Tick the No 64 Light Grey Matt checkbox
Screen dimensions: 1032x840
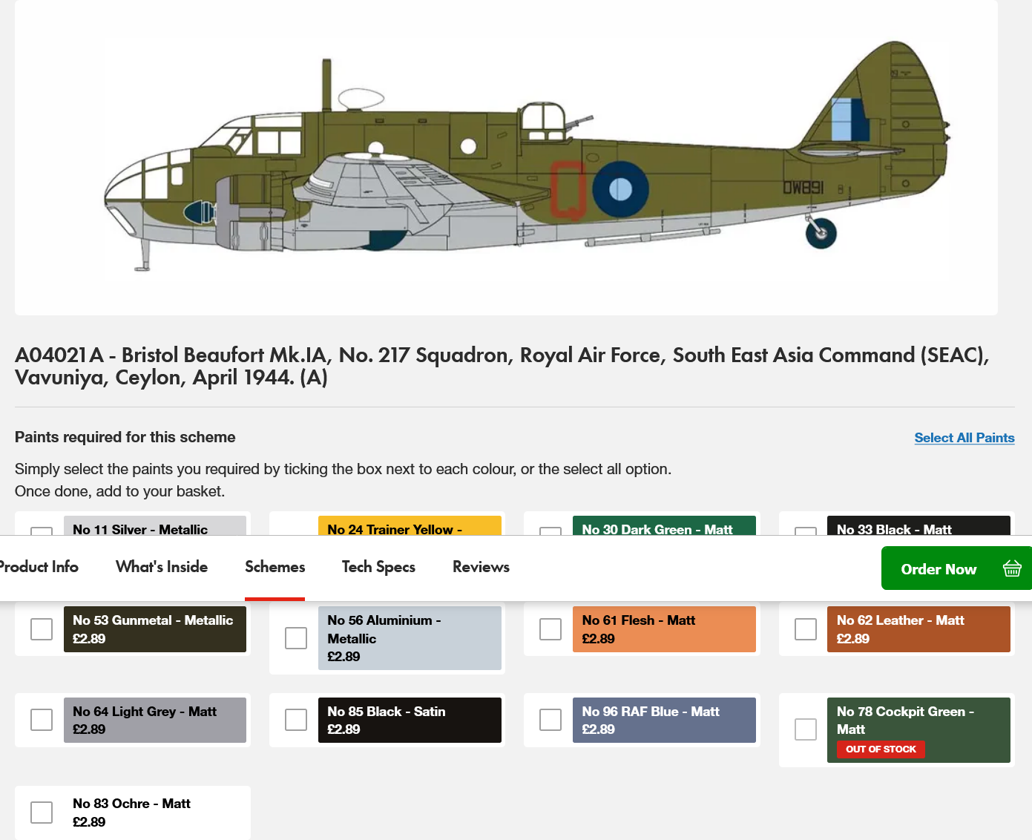point(42,720)
